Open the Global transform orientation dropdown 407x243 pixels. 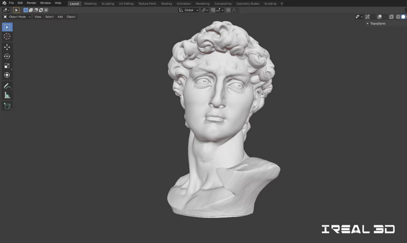(x=189, y=10)
